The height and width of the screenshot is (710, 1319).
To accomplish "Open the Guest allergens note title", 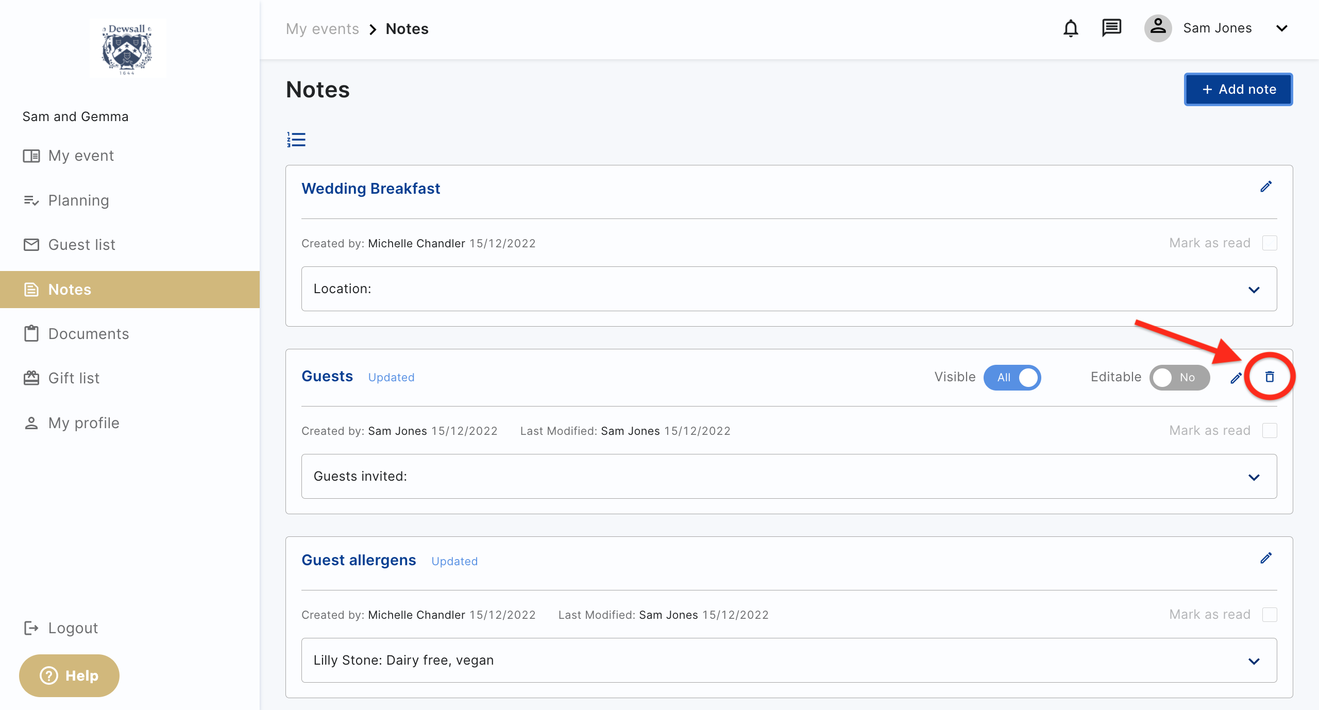I will 359,560.
